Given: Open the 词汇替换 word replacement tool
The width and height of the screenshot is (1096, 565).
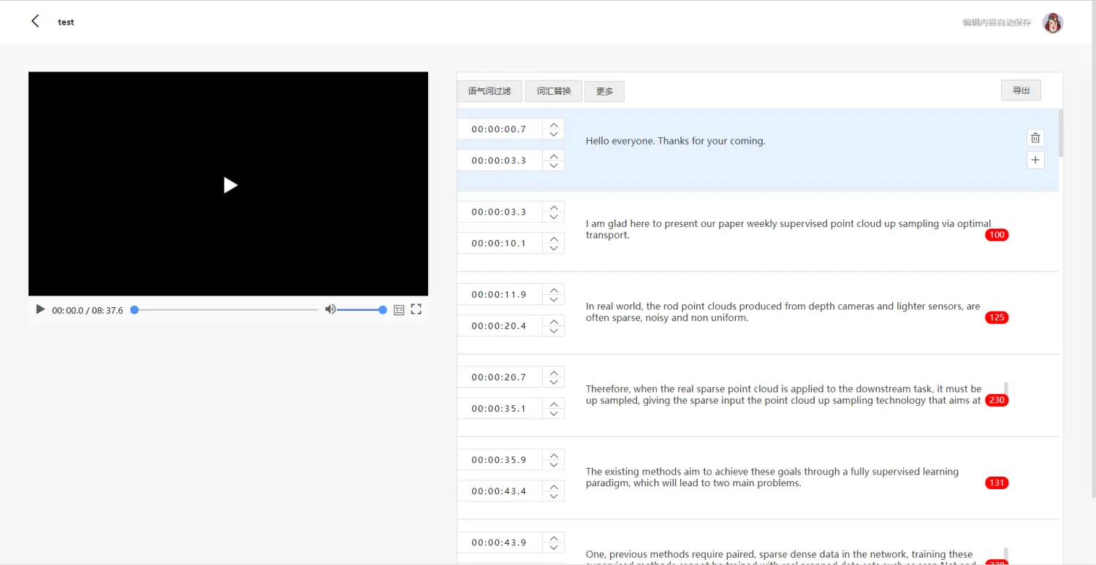Looking at the screenshot, I should coord(553,91).
